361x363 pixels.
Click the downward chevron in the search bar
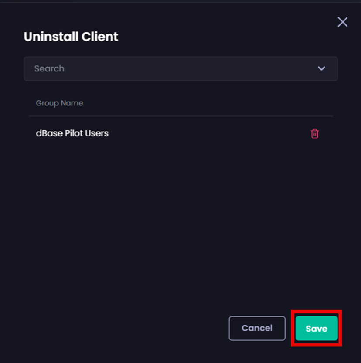tap(321, 68)
